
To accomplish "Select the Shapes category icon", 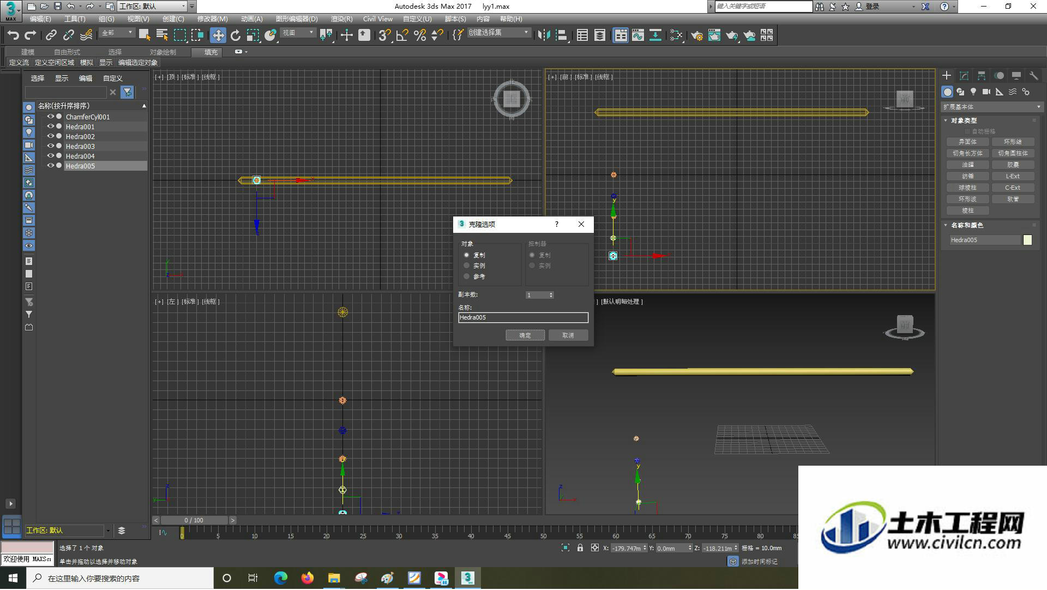I will (960, 92).
